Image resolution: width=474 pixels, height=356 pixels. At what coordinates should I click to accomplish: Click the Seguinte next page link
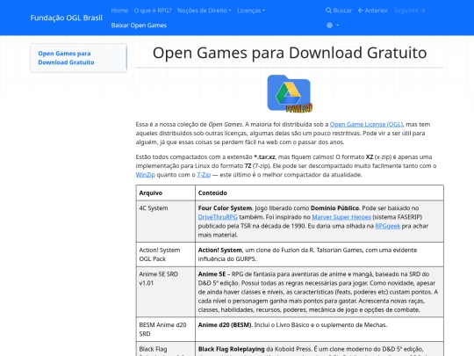click(409, 11)
